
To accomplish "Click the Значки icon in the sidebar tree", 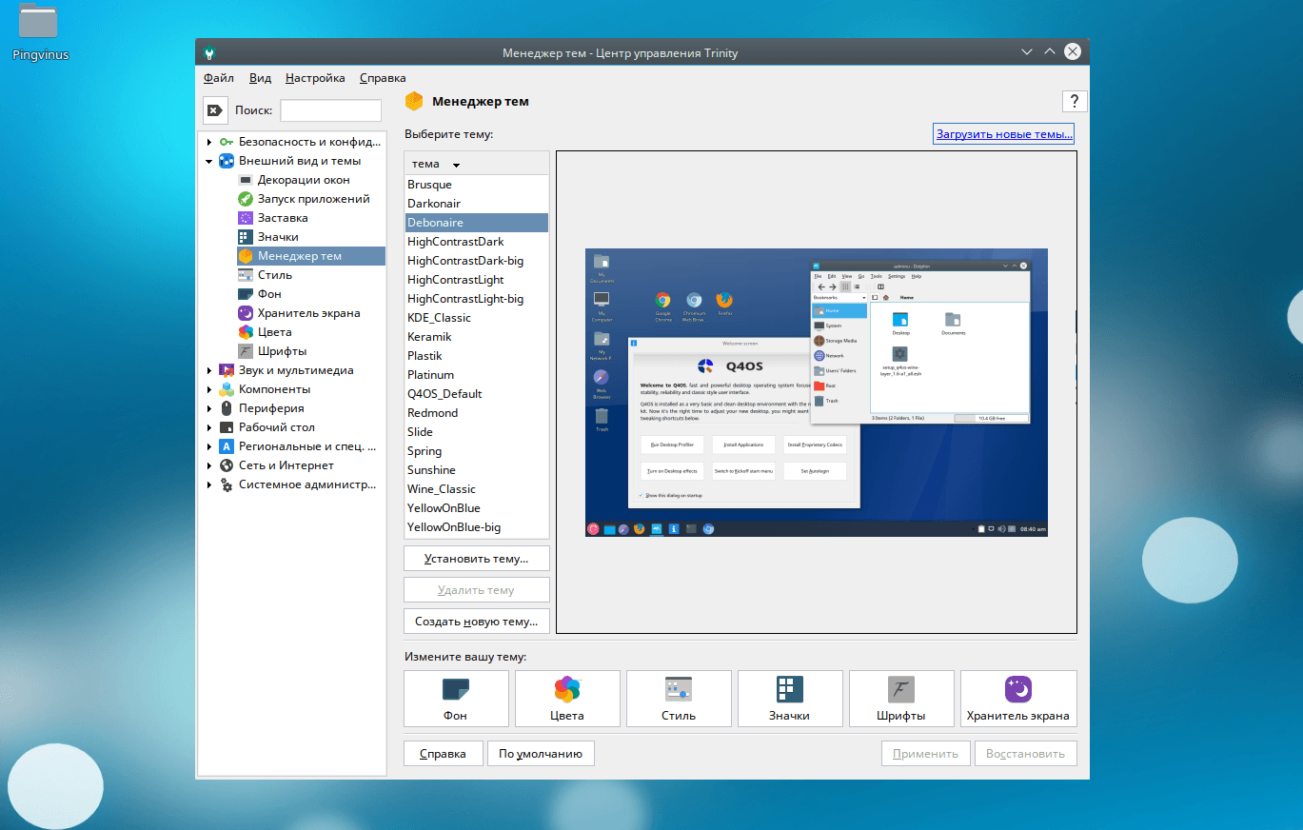I will [x=246, y=237].
